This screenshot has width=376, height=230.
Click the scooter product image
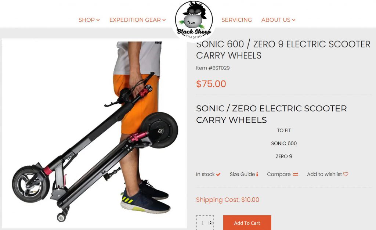tap(94, 133)
